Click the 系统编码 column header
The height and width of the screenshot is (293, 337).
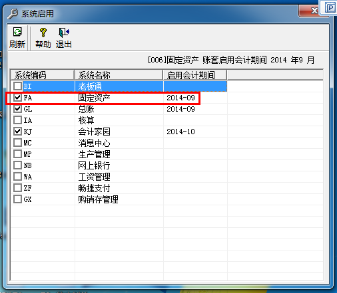[43, 75]
